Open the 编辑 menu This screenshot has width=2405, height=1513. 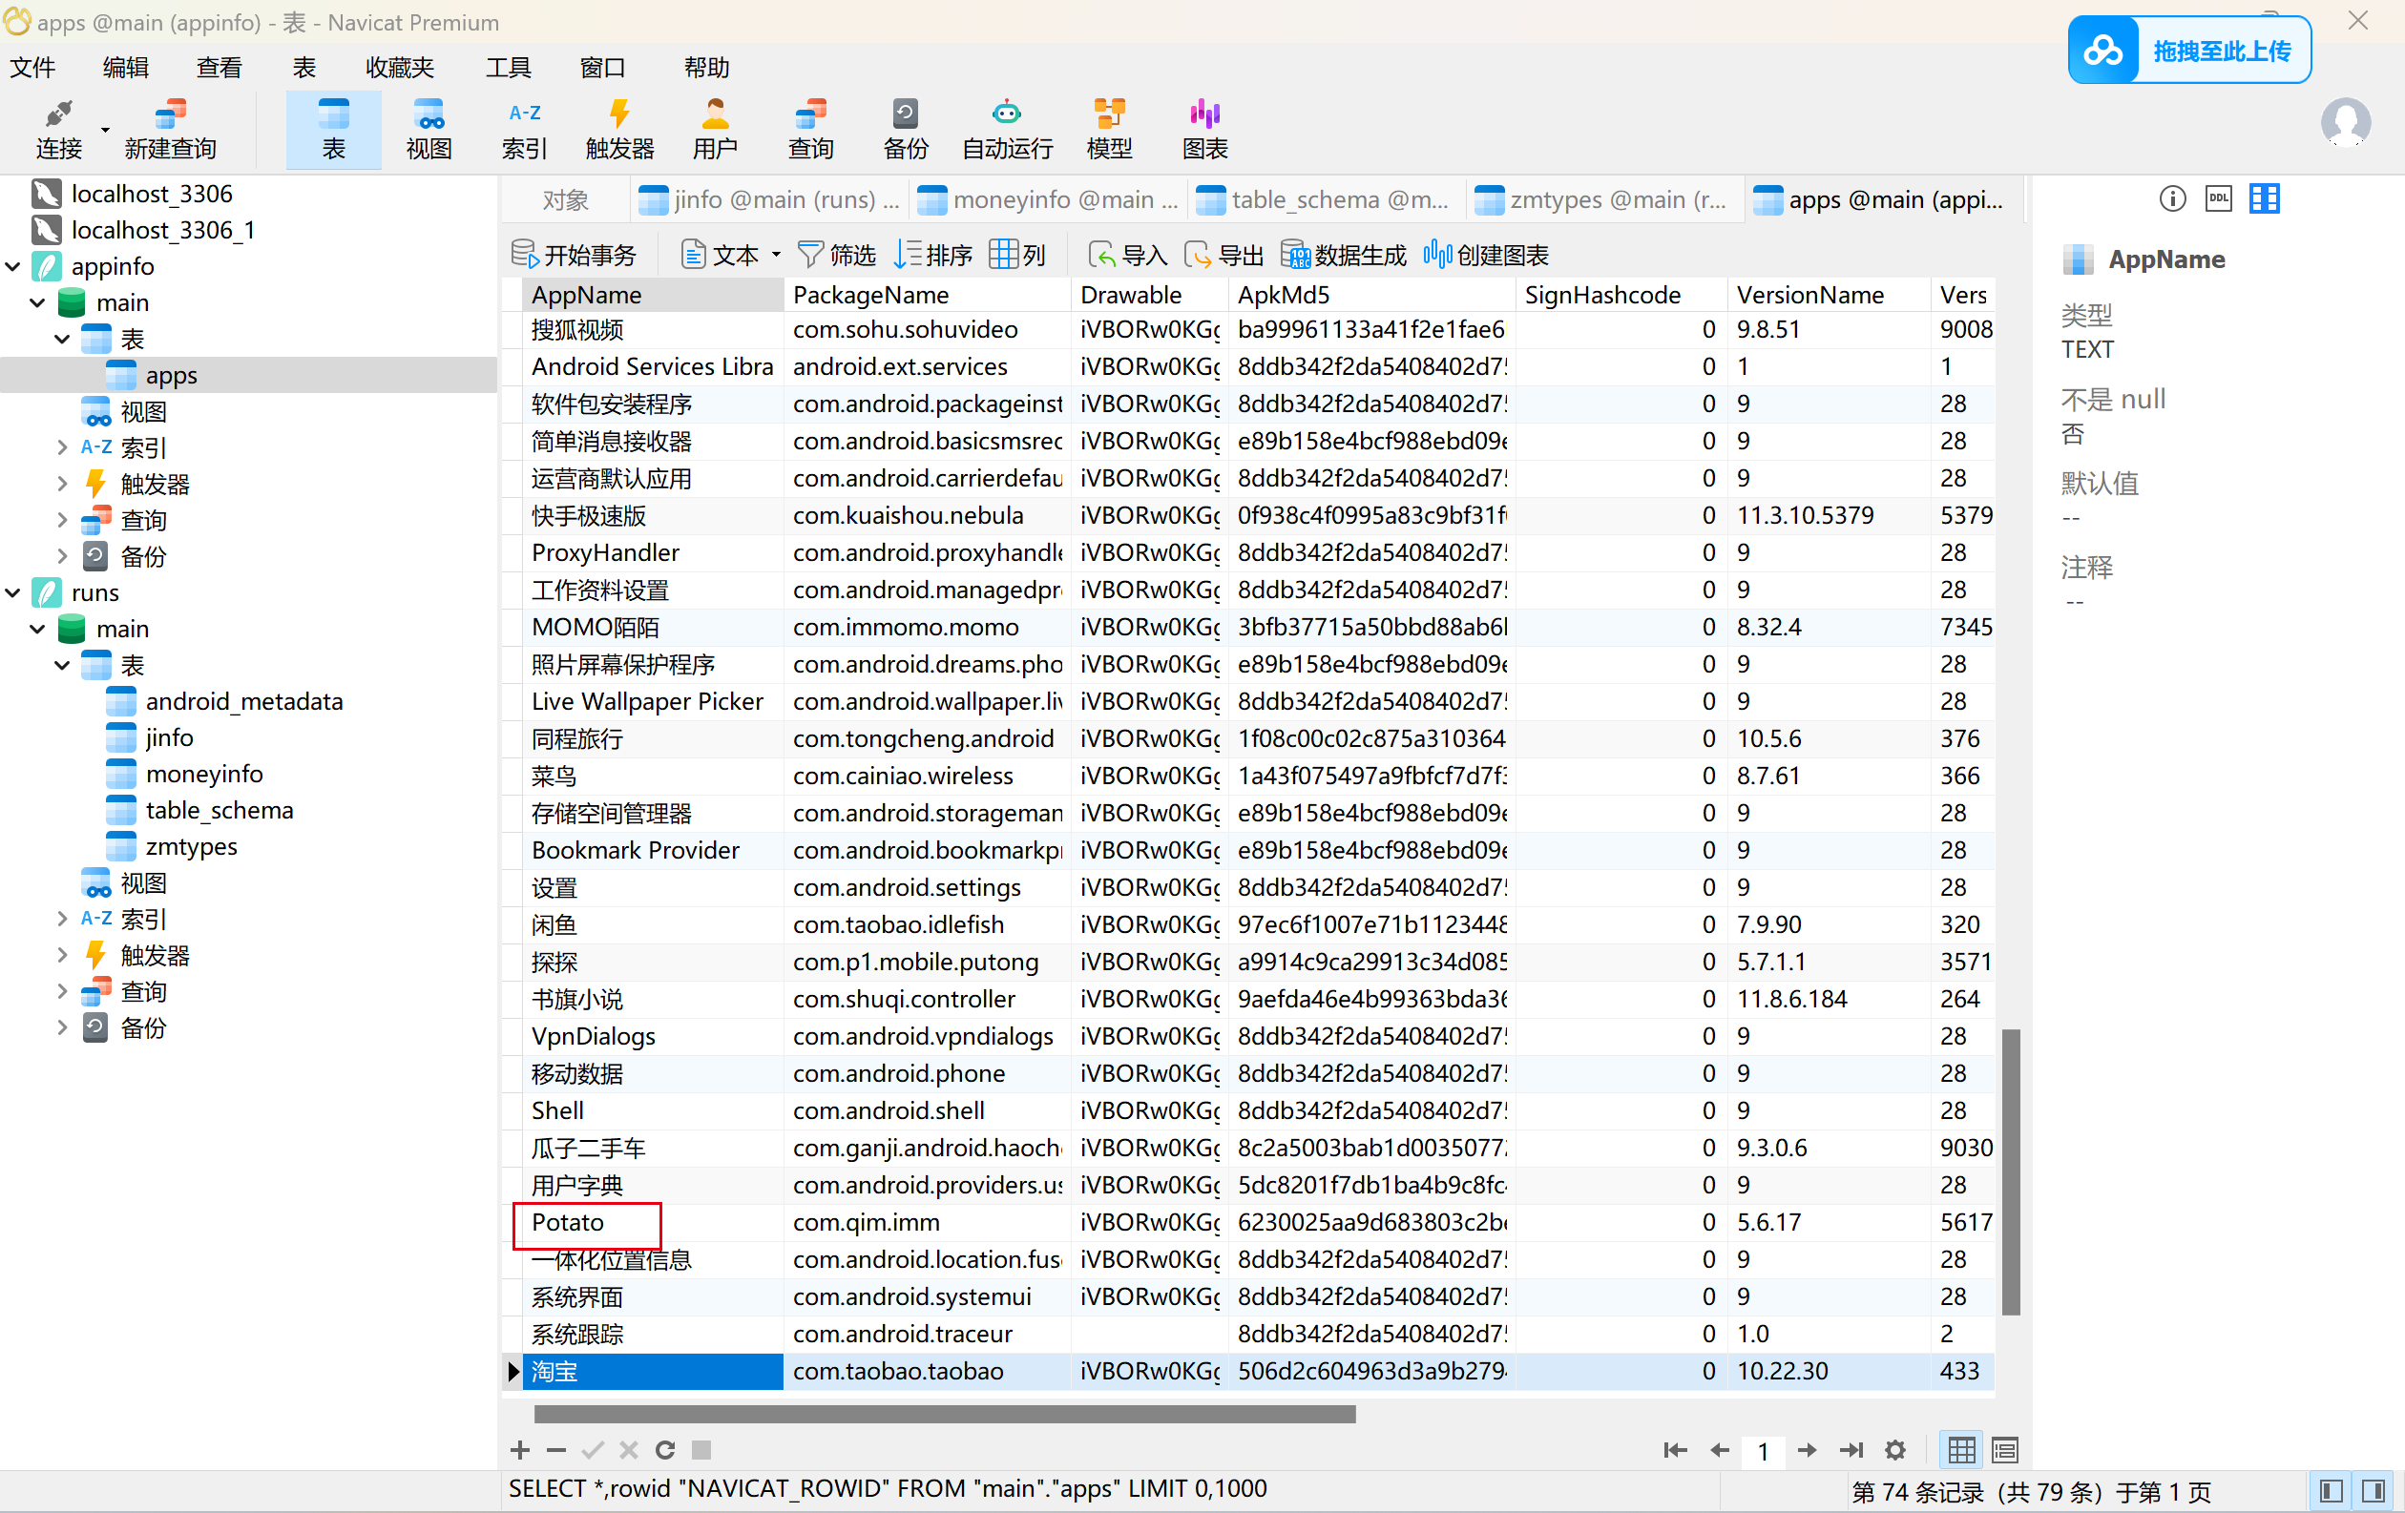tap(126, 67)
